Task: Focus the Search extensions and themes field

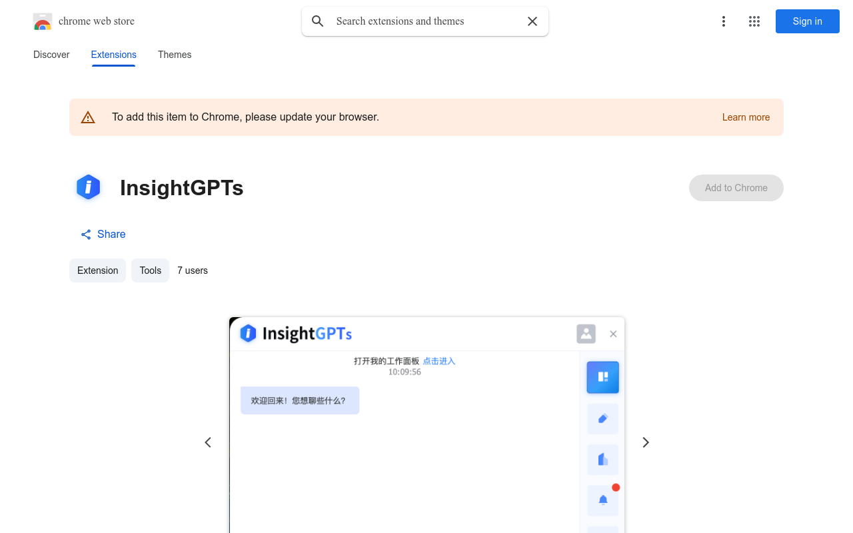Action: 426,21
